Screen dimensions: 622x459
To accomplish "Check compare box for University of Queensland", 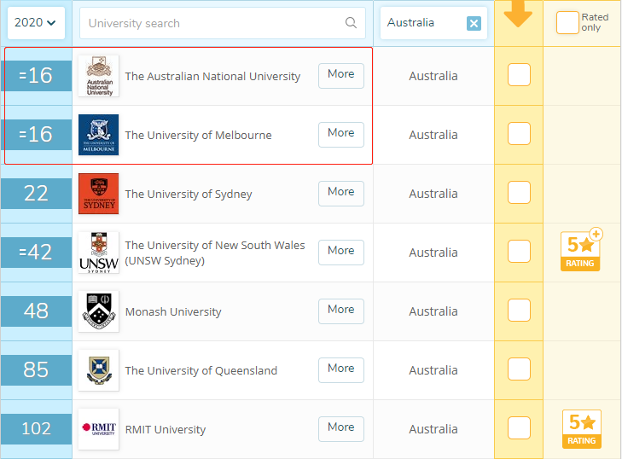I will pos(519,369).
